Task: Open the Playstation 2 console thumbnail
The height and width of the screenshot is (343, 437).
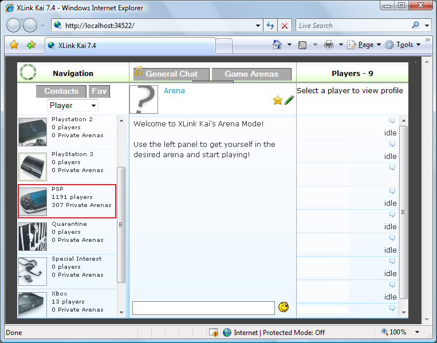Action: [33, 132]
